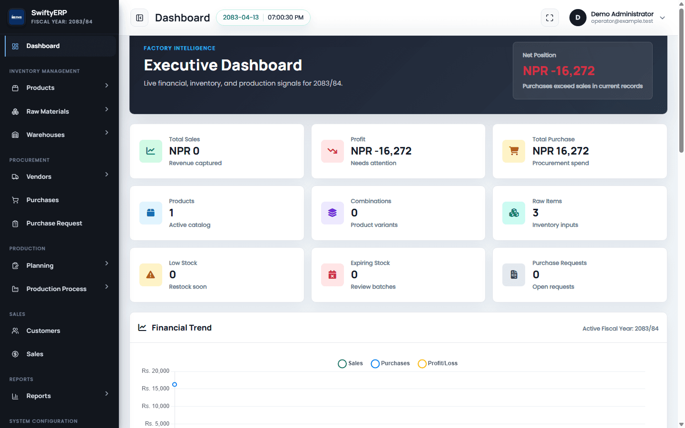Click the Raw Materials cubes icon
The image size is (685, 428).
click(15, 112)
